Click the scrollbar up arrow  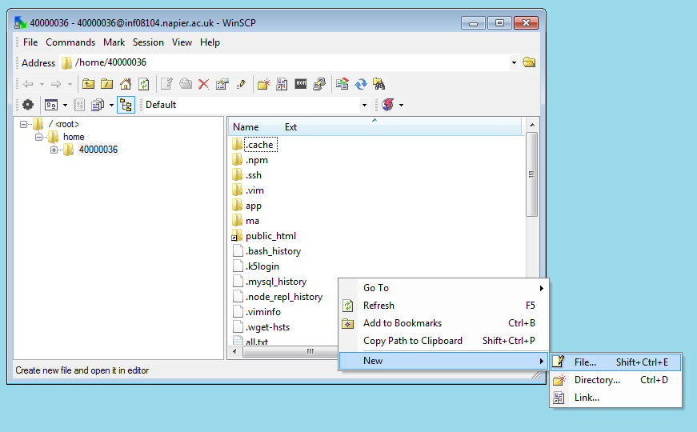point(531,125)
